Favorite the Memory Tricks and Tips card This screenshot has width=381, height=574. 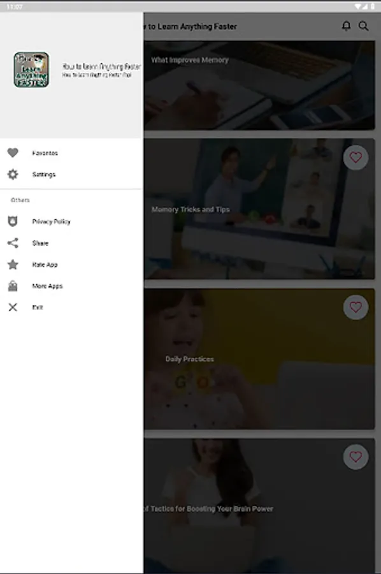pyautogui.click(x=356, y=158)
